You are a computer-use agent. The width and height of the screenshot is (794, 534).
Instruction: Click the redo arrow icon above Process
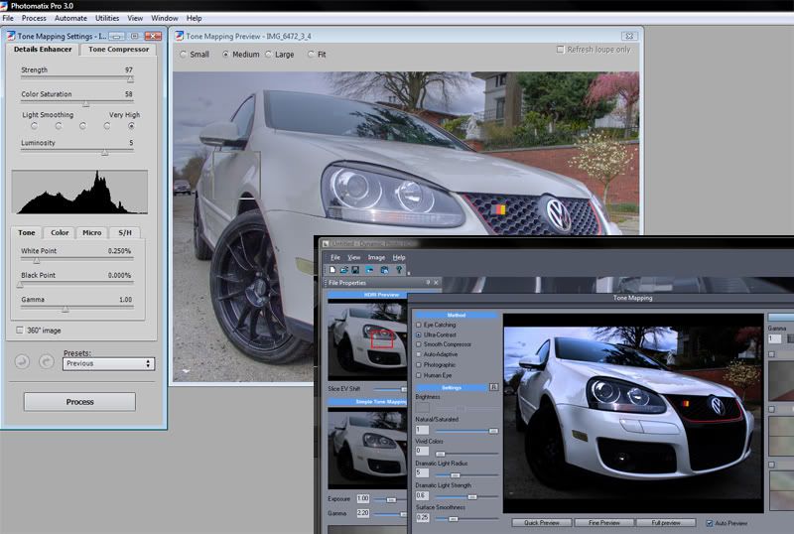coord(46,361)
